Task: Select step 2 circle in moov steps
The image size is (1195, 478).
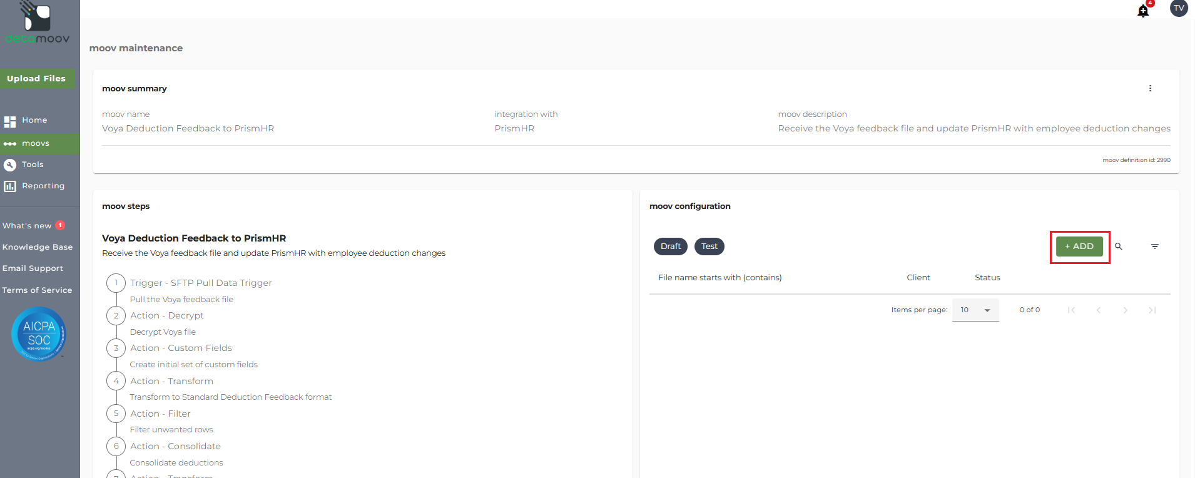Action: tap(116, 315)
